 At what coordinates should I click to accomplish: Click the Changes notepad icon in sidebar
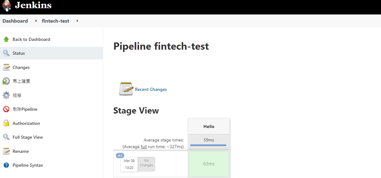6,67
